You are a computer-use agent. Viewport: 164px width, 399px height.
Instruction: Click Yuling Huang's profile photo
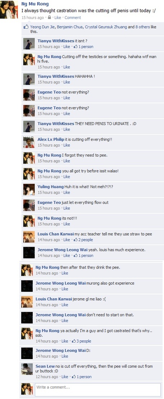click(29, 190)
